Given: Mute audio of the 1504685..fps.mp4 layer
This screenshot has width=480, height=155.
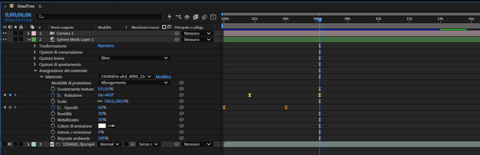Looking at the screenshot, I should (10, 144).
